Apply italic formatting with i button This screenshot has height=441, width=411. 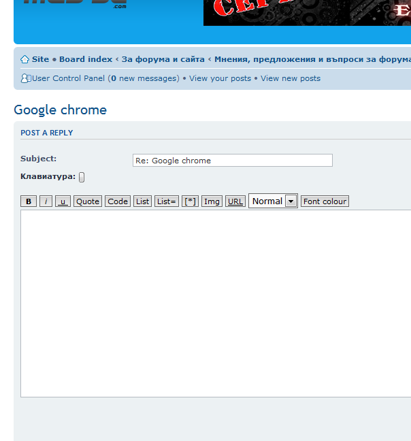(x=46, y=201)
